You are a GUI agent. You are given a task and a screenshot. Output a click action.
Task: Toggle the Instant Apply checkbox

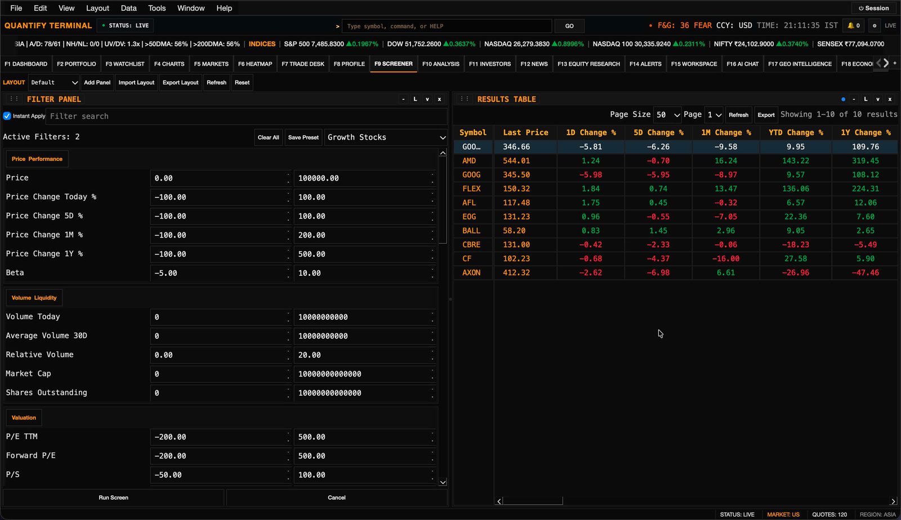[x=7, y=116]
